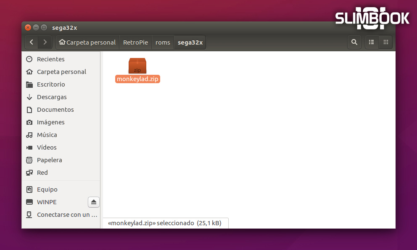Switch to icon grid view
This screenshot has width=417, height=250.
(385, 42)
